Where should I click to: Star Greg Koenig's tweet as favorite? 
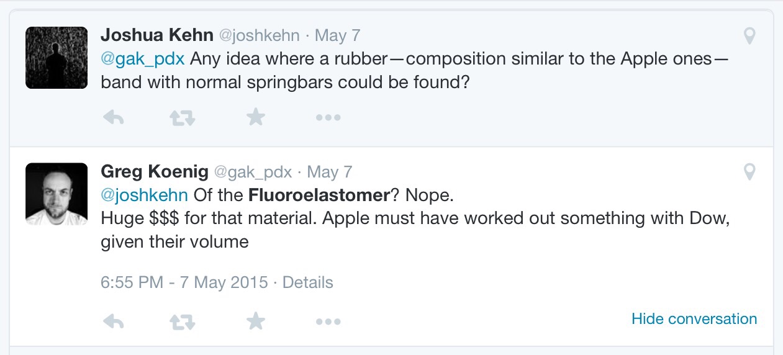point(256,321)
